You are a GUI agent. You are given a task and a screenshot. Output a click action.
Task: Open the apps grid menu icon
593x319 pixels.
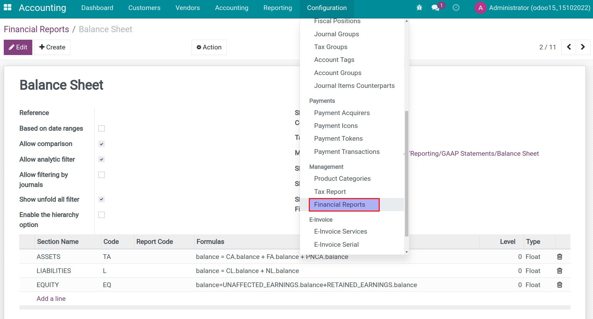7,7
